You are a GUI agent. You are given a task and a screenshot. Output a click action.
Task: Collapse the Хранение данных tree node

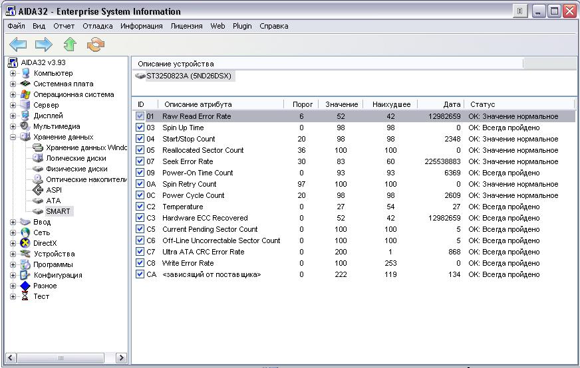13,137
